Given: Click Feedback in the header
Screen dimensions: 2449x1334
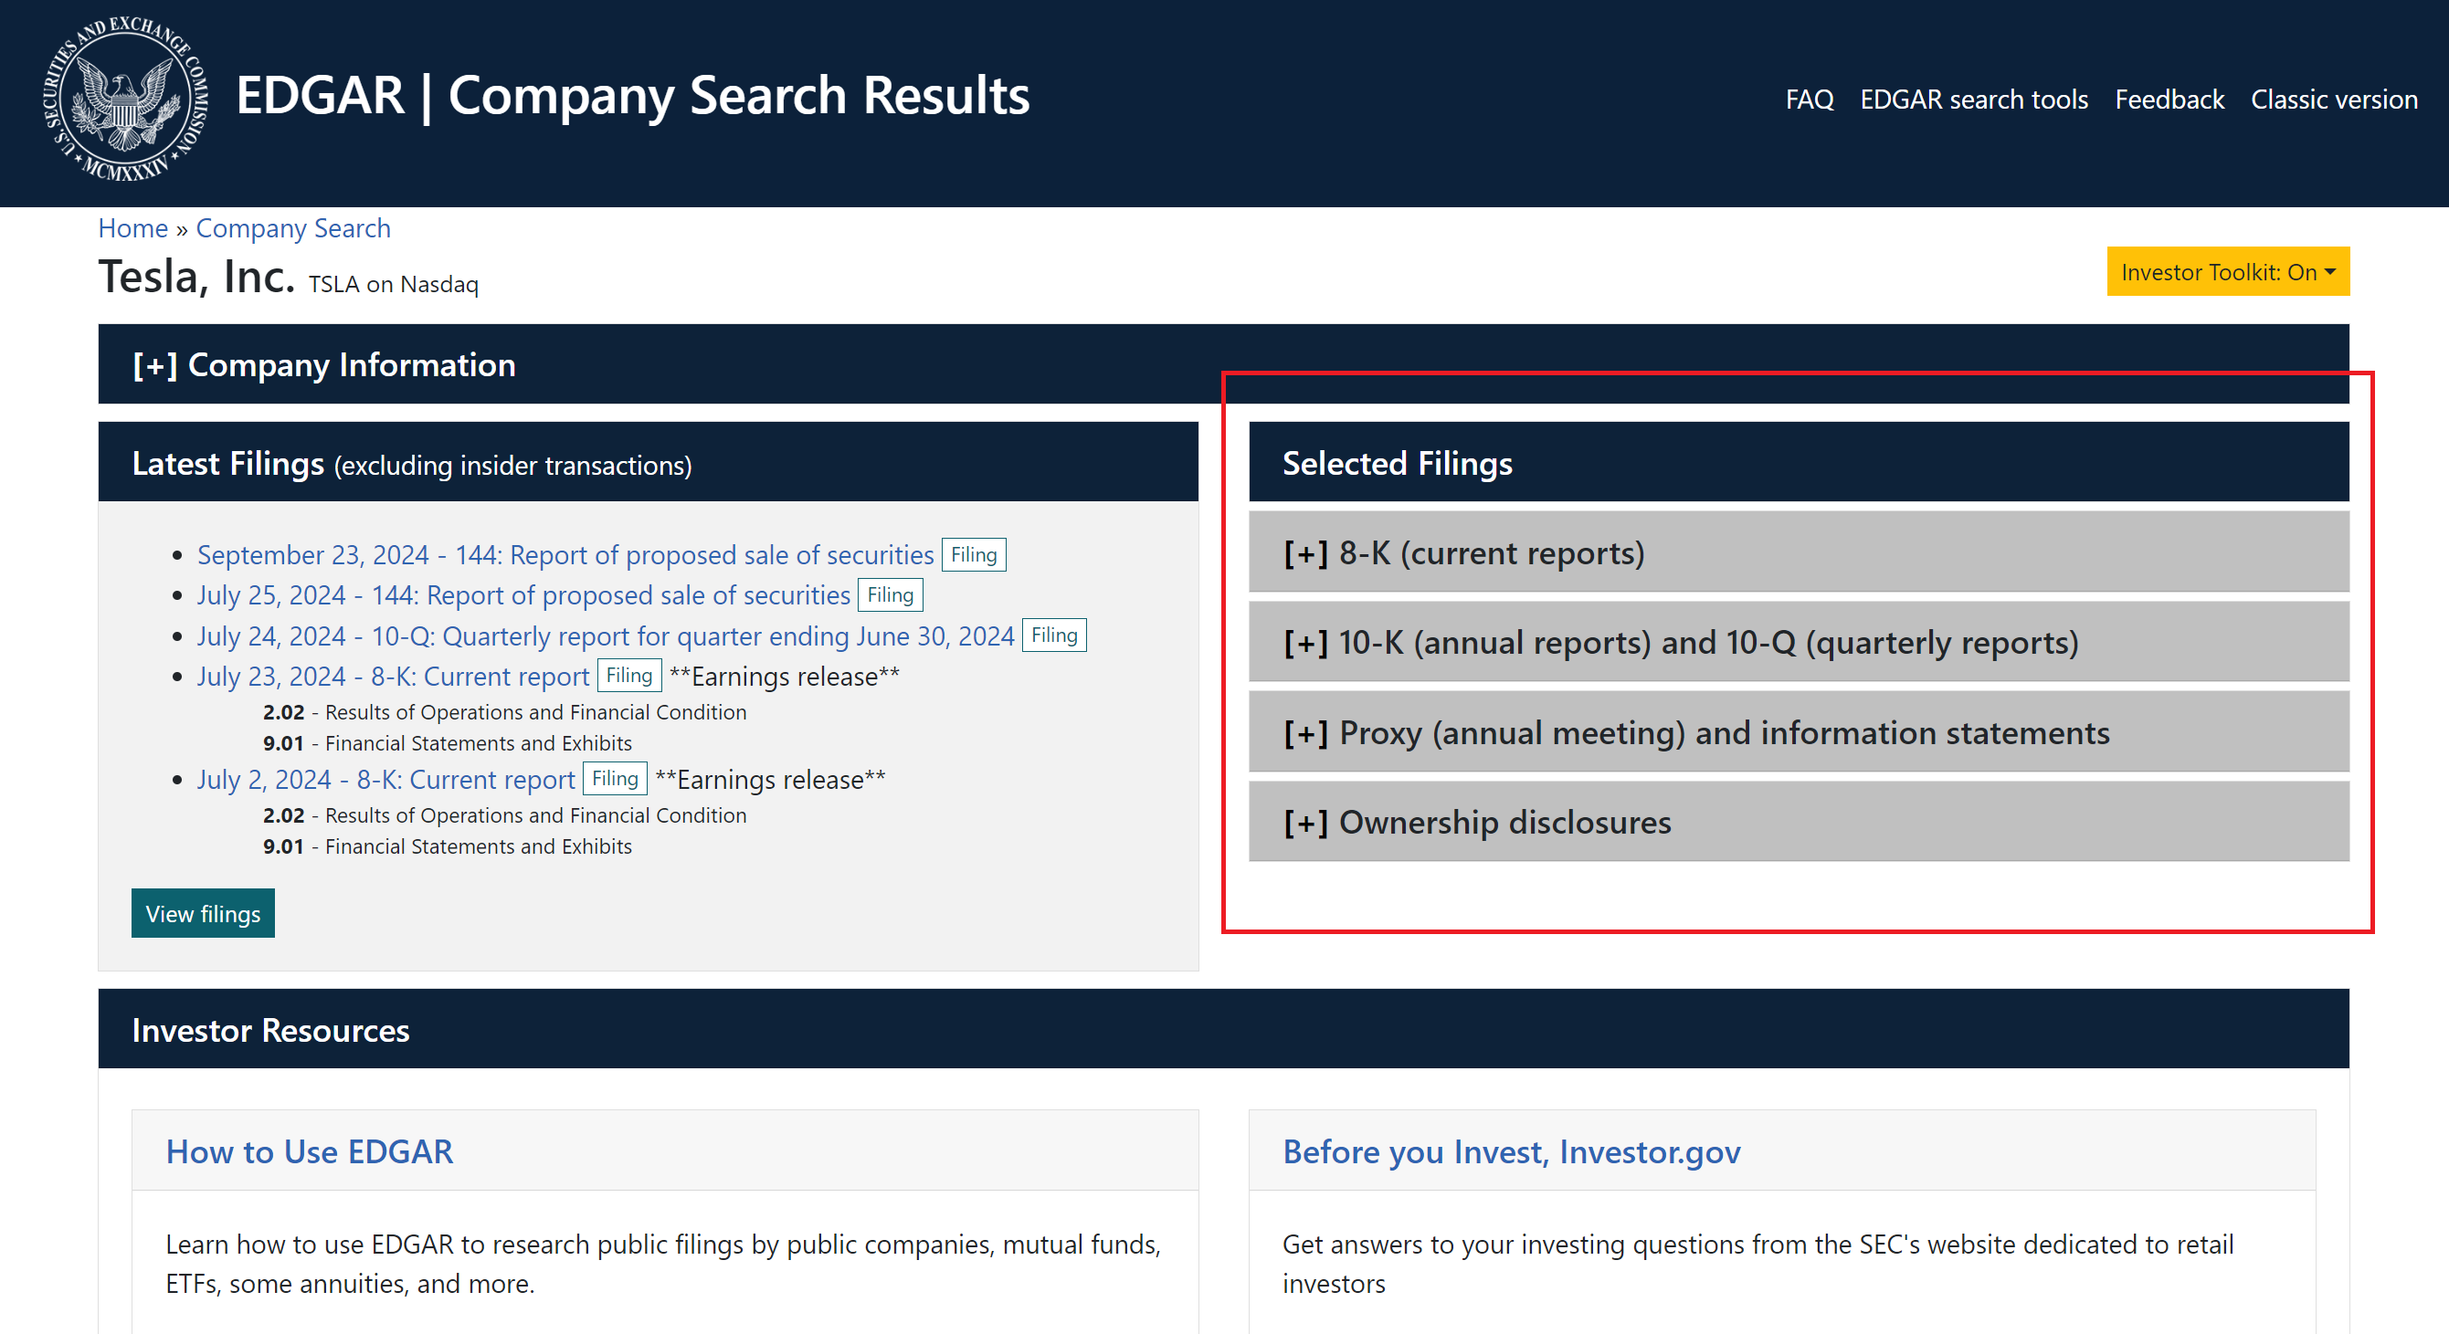Looking at the screenshot, I should pos(2169,99).
